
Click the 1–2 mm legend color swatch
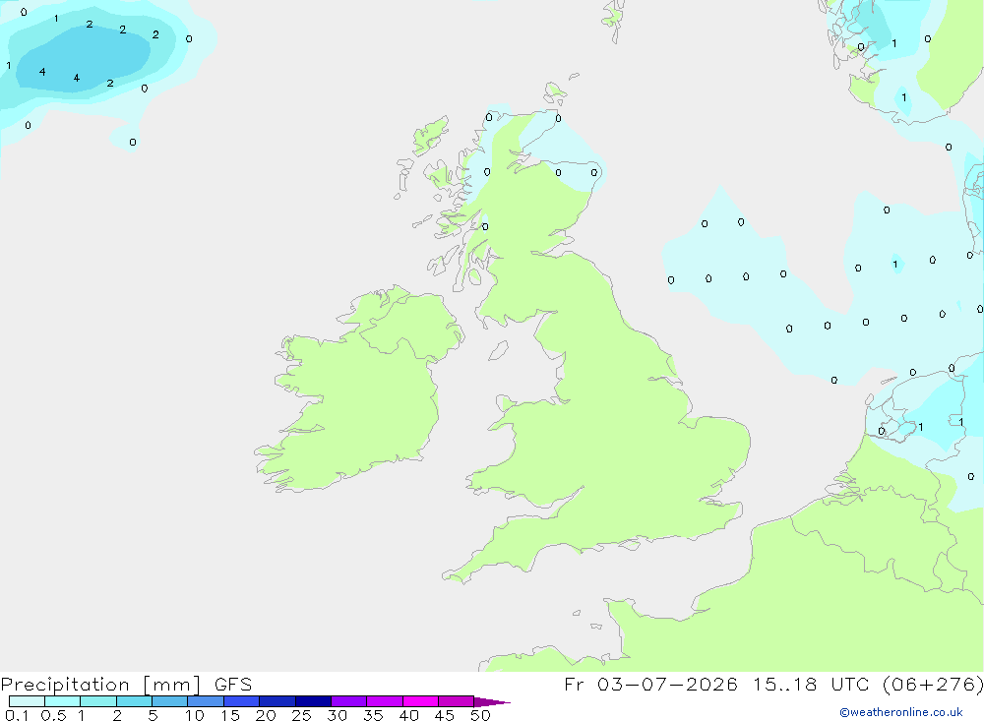point(98,701)
